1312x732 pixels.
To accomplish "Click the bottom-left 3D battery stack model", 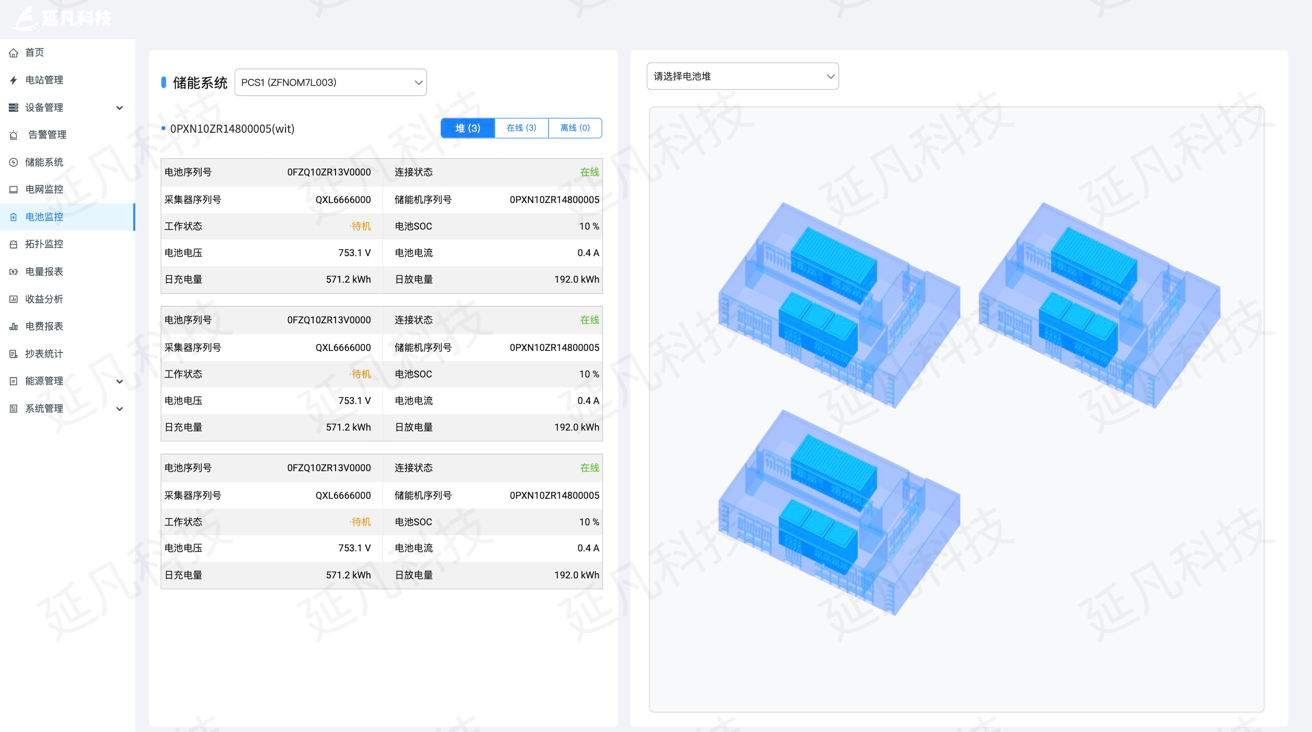I will pyautogui.click(x=839, y=513).
